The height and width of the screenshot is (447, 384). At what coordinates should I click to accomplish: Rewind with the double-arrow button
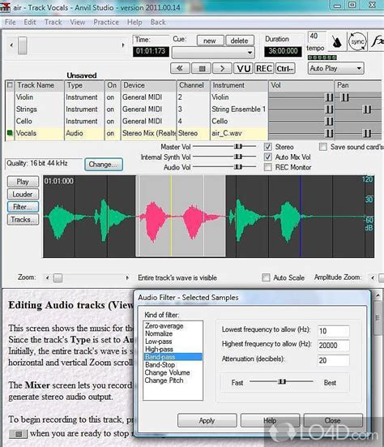coord(180,68)
